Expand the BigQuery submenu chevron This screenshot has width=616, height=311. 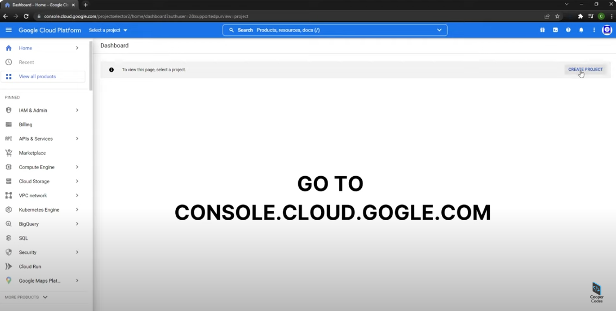[77, 224]
